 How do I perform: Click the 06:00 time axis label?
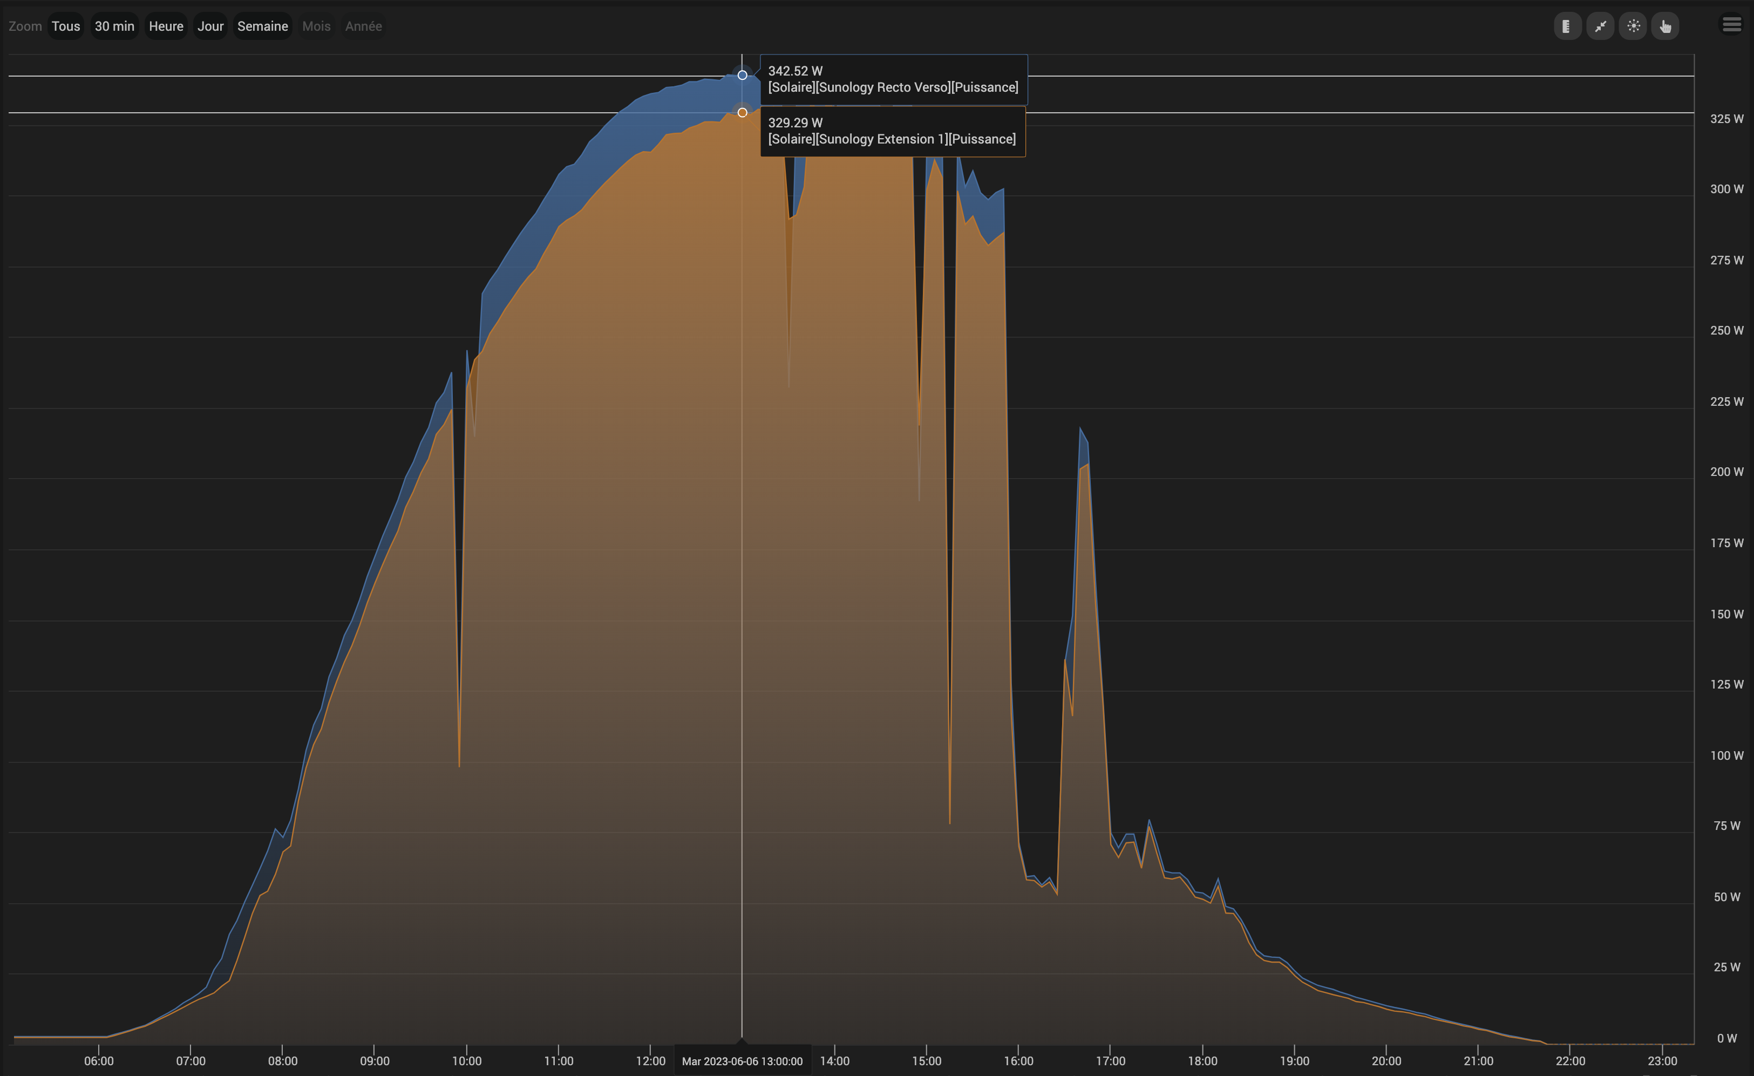[x=98, y=1061]
